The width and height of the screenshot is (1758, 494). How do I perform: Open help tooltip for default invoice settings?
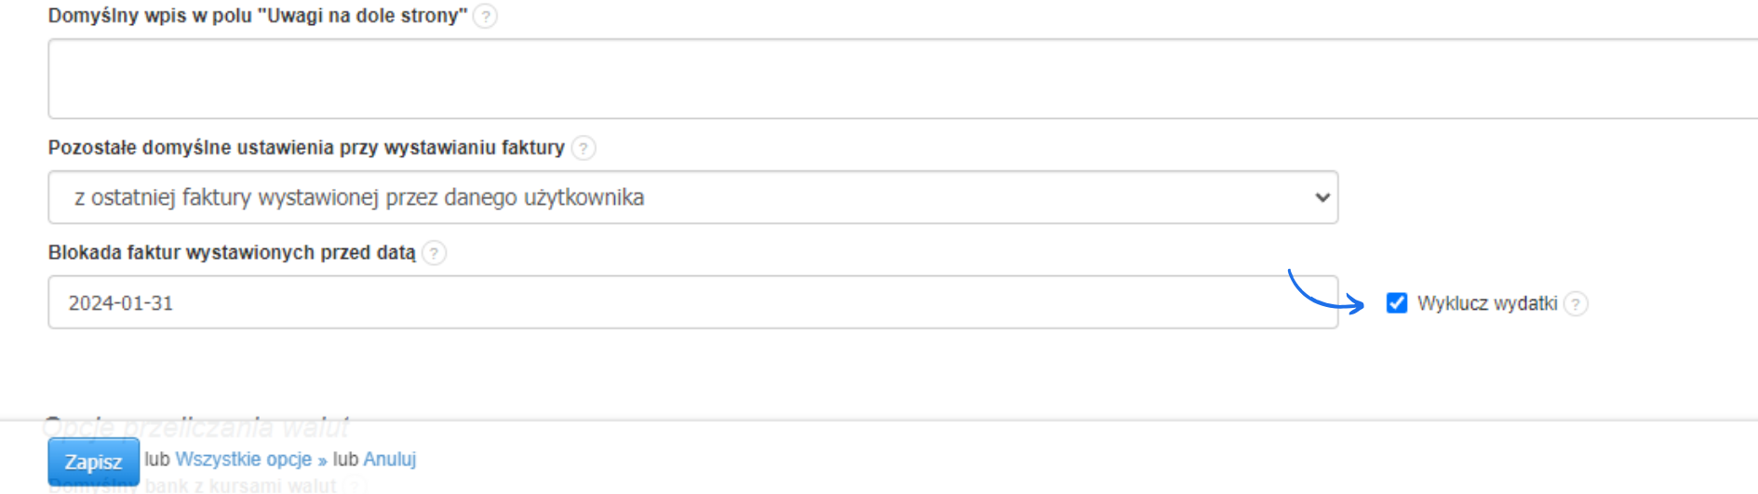pyautogui.click(x=584, y=148)
